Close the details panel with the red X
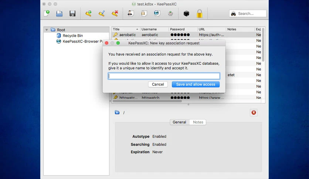 coord(254,112)
